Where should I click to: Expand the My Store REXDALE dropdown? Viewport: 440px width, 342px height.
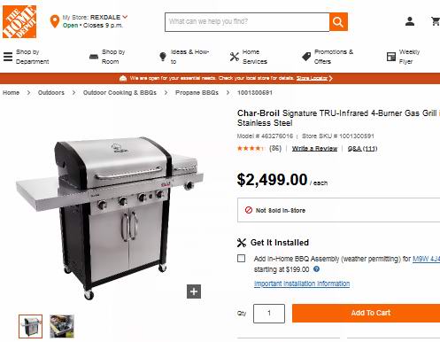125,17
